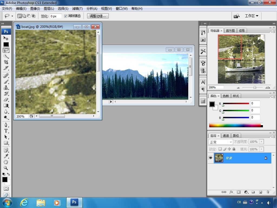Select the Crop tool
Viewport: 277px width, 208px height.
[x=6, y=62]
